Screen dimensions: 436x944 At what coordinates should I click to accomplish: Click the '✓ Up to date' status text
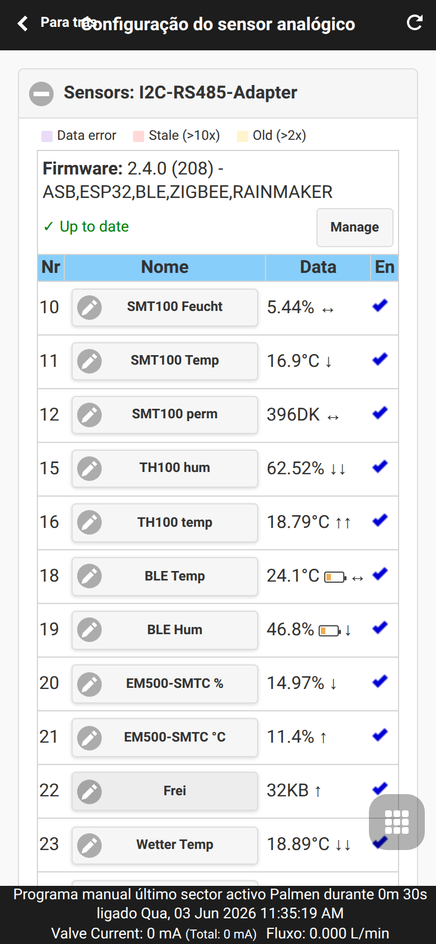point(86,226)
